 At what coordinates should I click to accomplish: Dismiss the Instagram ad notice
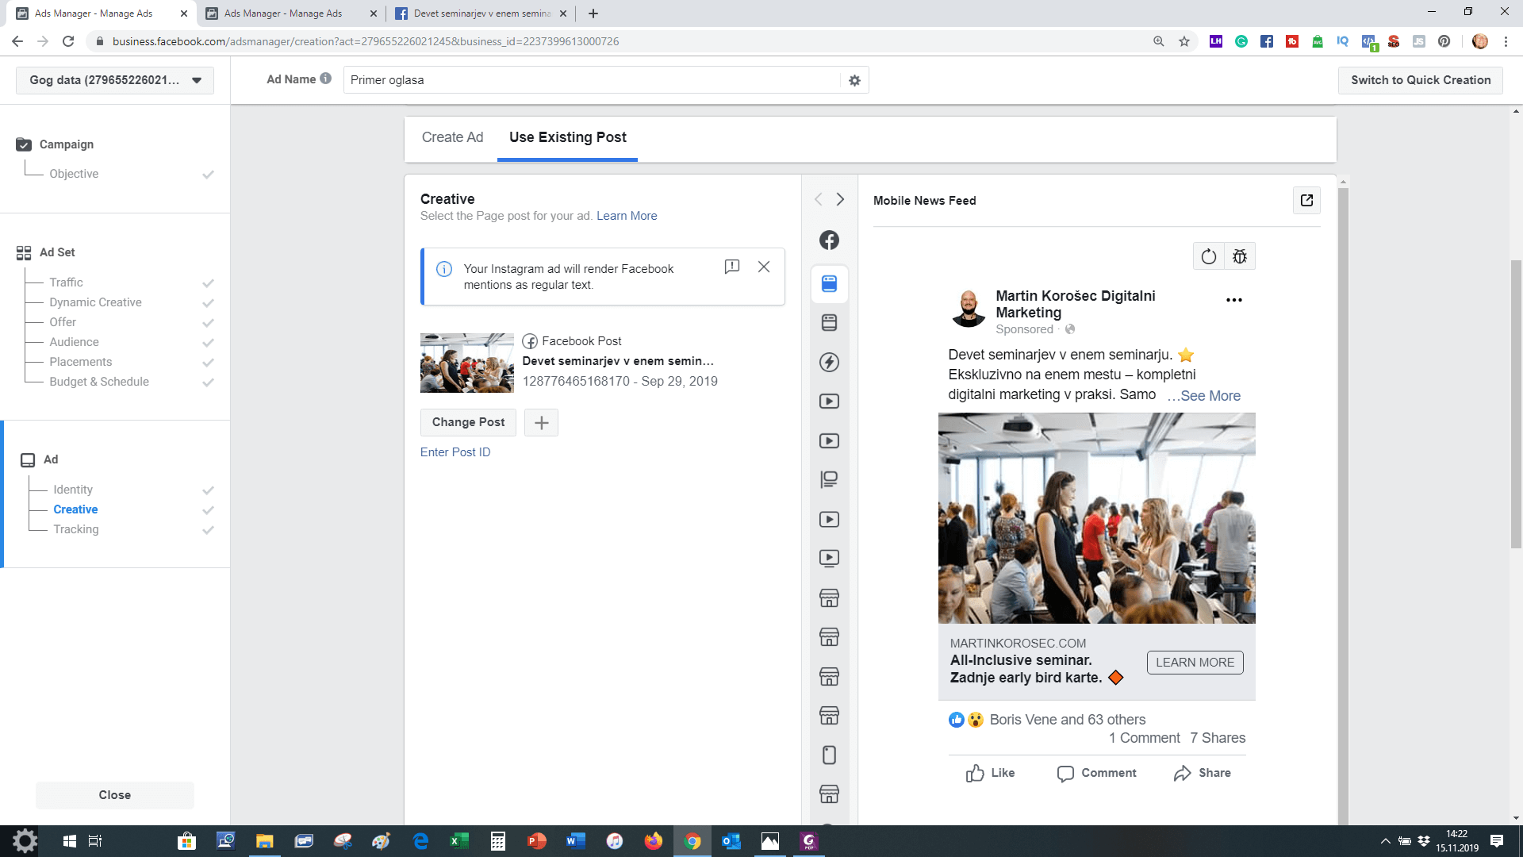tap(764, 267)
